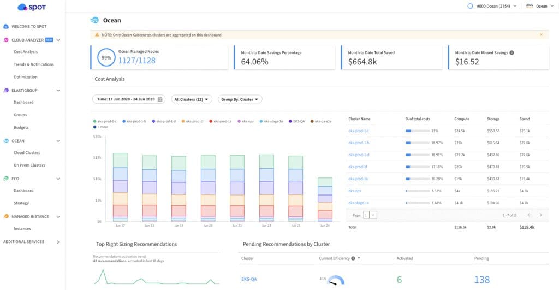The height and width of the screenshot is (290, 559).
Task: Click the Elastigroup sidebar icon
Action: 6,90
